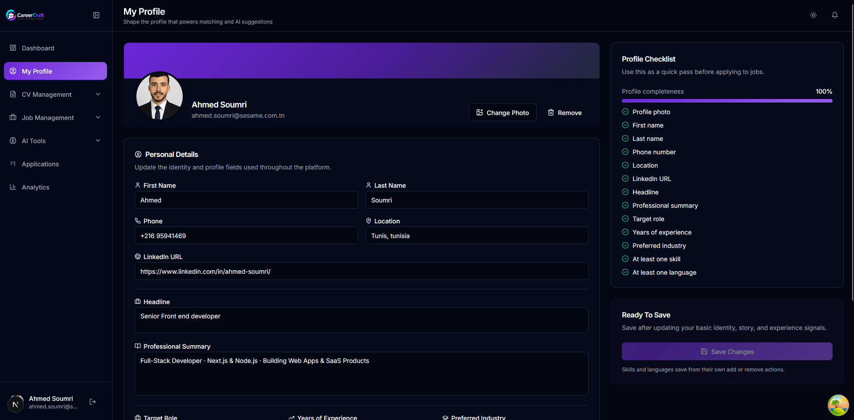Click the AI Tools brain icon
Screen dimensions: 854x420
coord(13,140)
